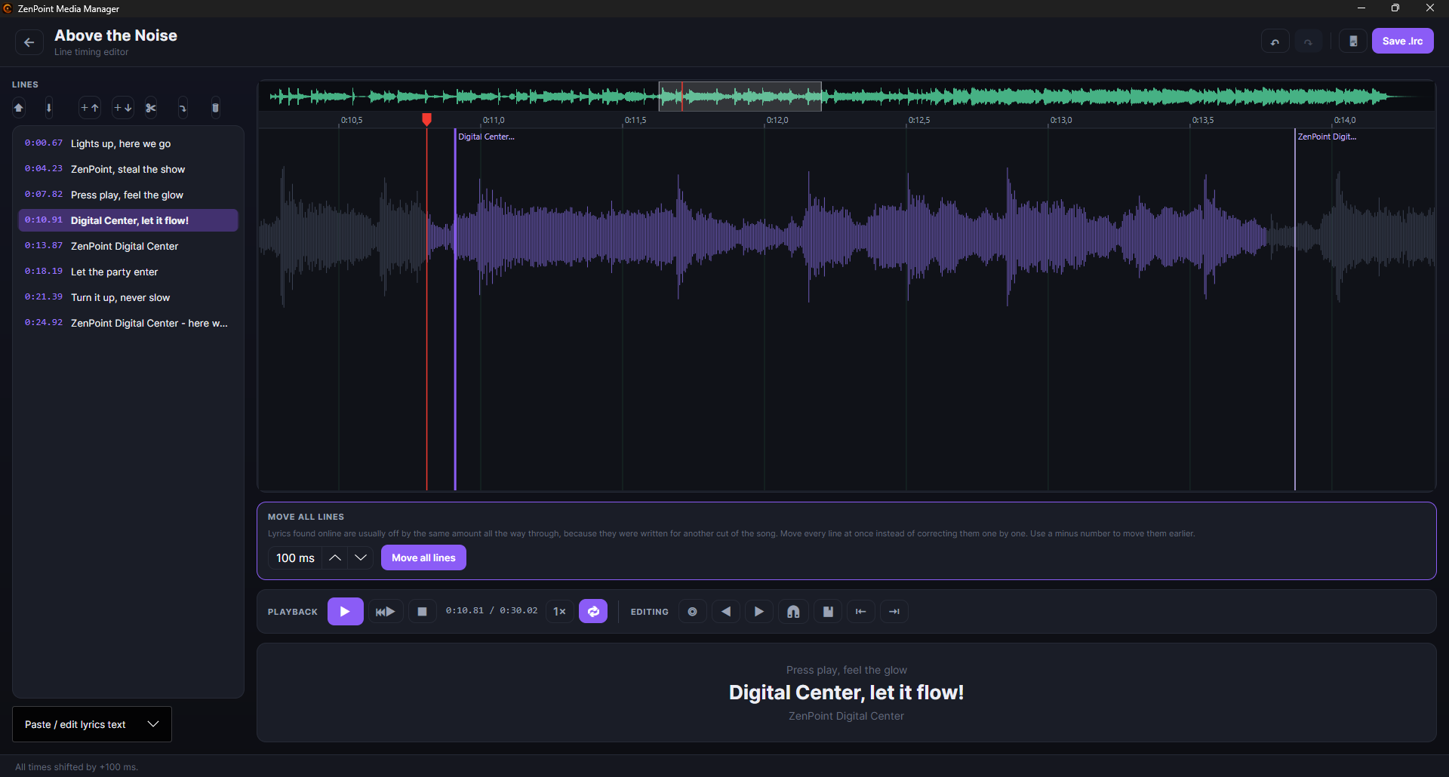This screenshot has width=1449, height=777.
Task: Select the line 'Turn it up, never slow'
Action: [128, 297]
